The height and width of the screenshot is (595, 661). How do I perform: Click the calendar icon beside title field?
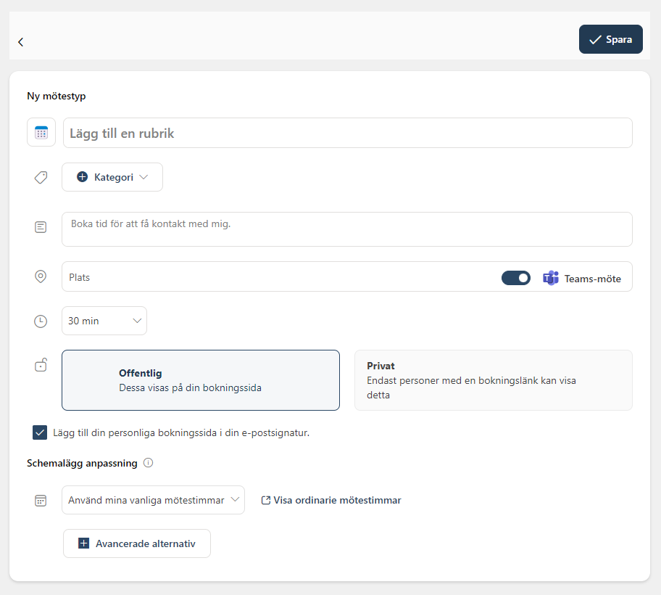pyautogui.click(x=41, y=133)
